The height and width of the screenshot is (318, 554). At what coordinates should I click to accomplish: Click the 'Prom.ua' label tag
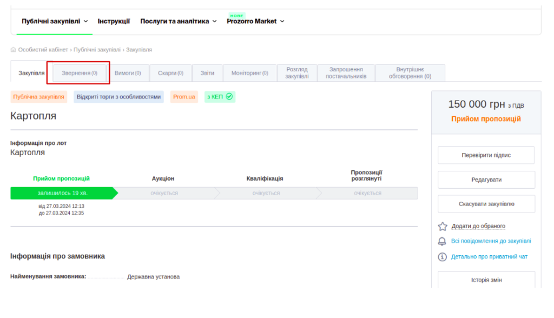[x=184, y=97]
